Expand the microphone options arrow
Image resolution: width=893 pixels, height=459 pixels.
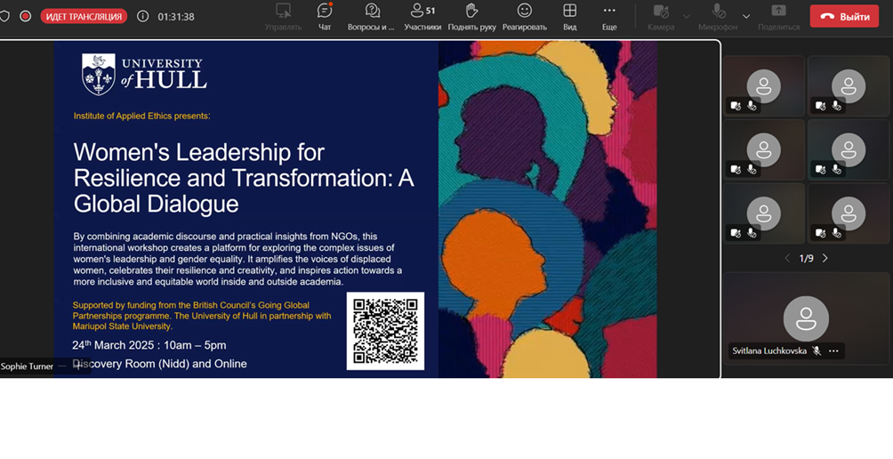pos(746,17)
